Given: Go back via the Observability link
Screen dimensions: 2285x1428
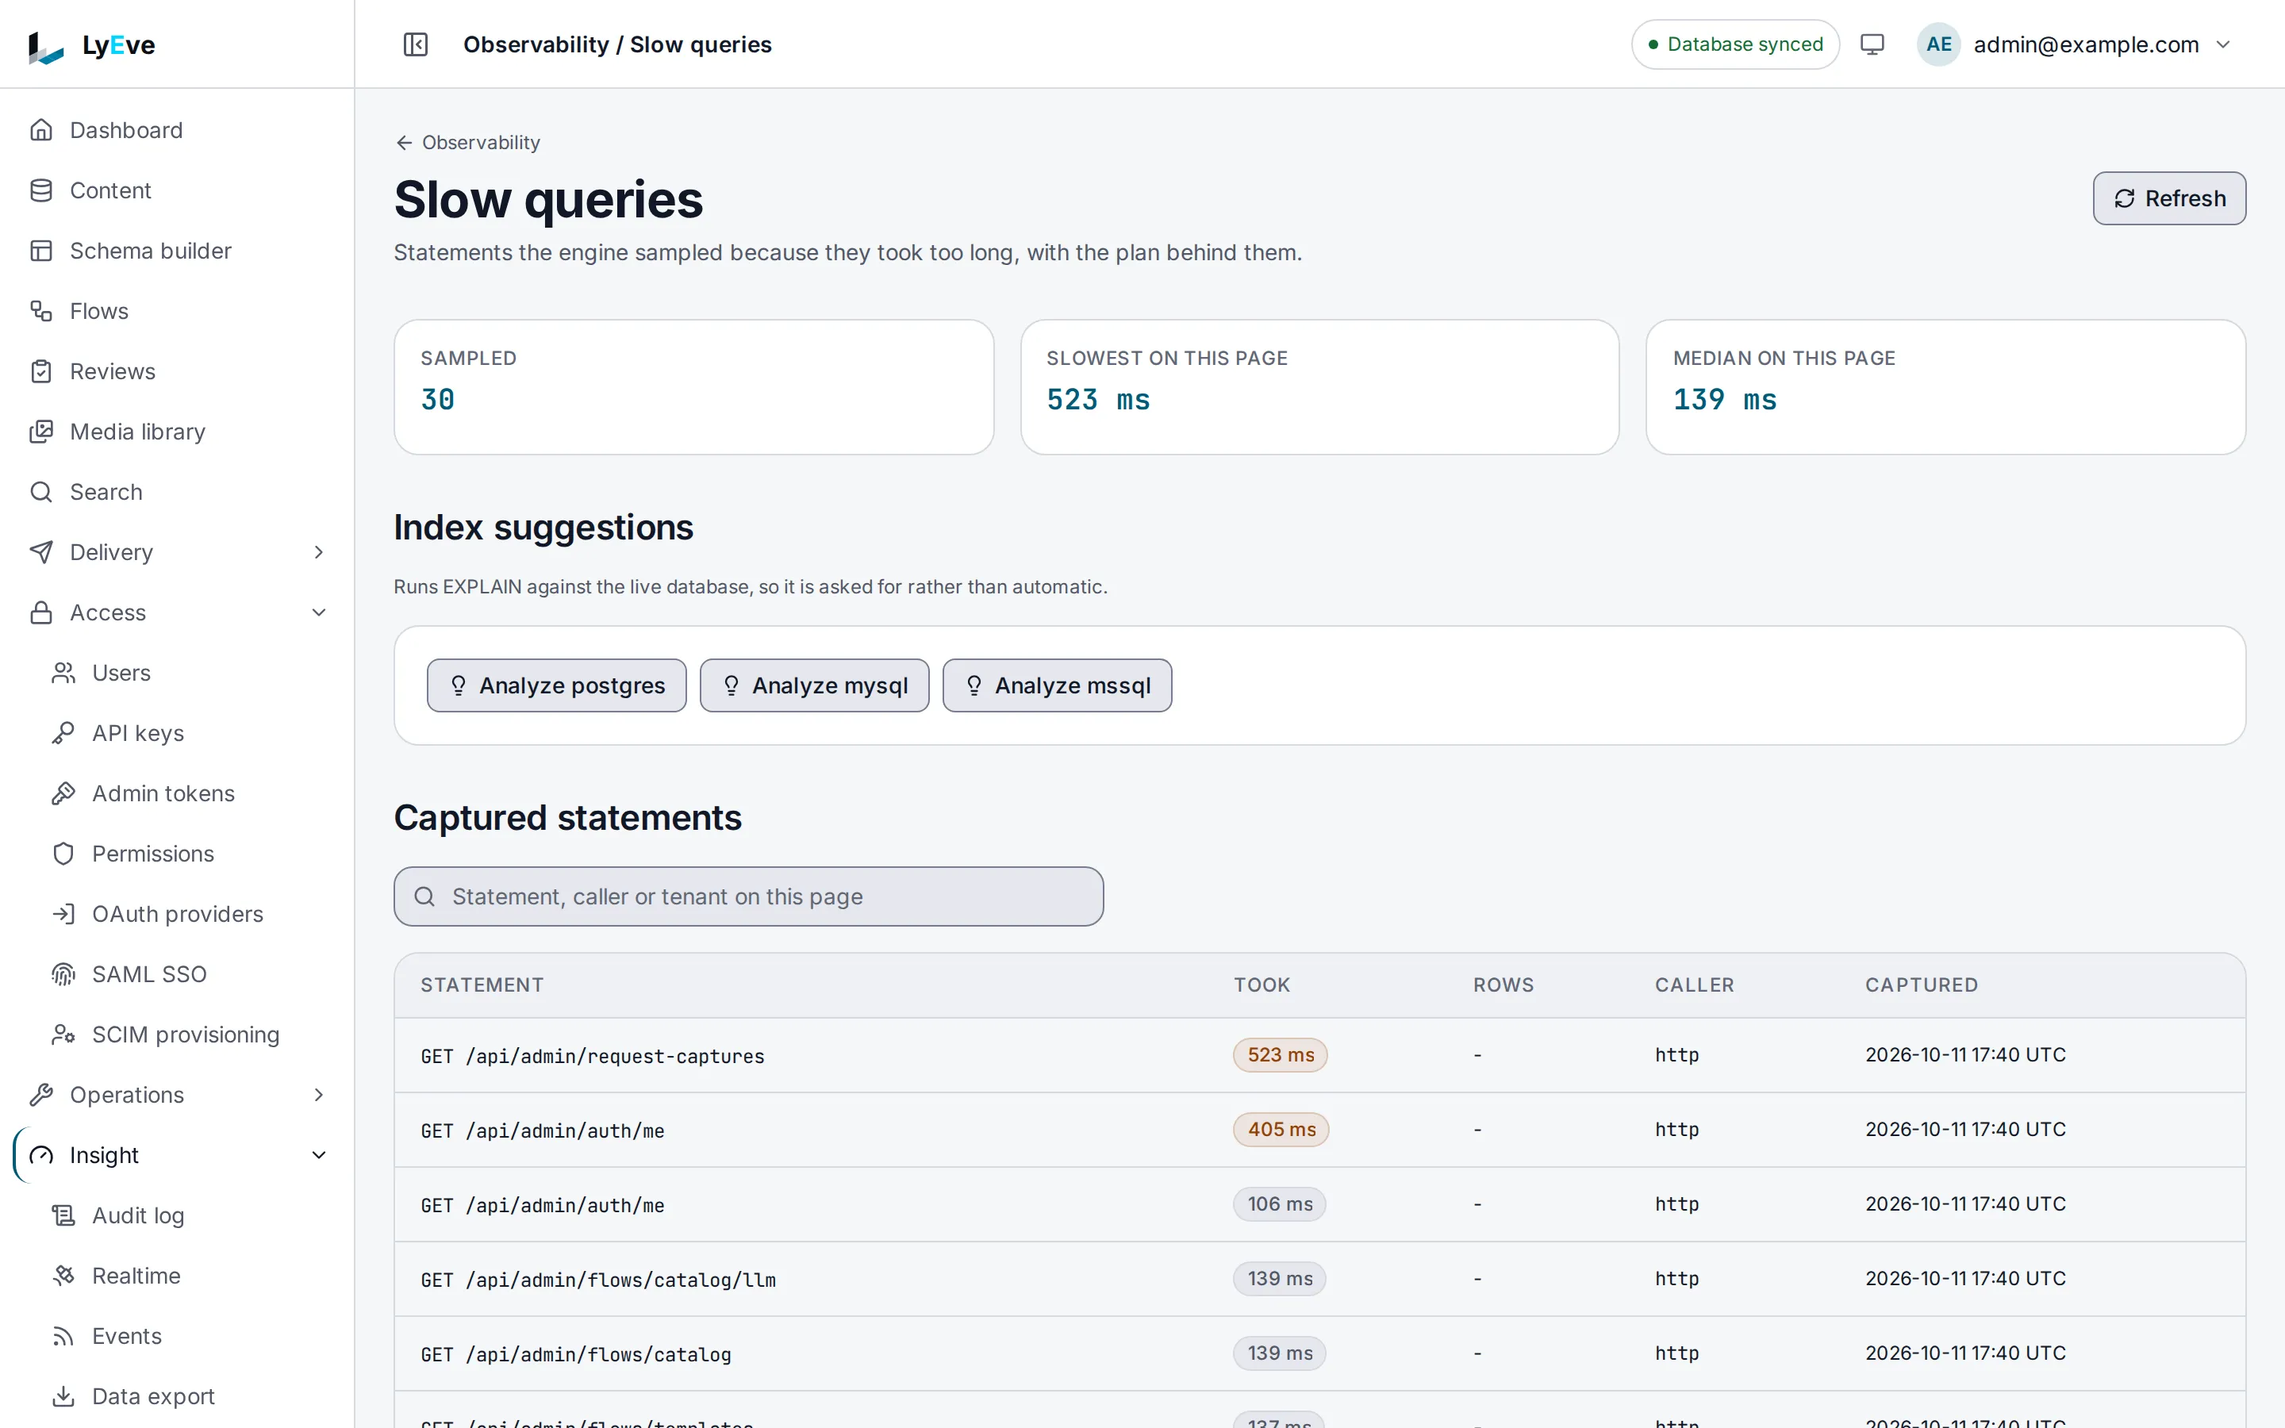Looking at the screenshot, I should (468, 143).
